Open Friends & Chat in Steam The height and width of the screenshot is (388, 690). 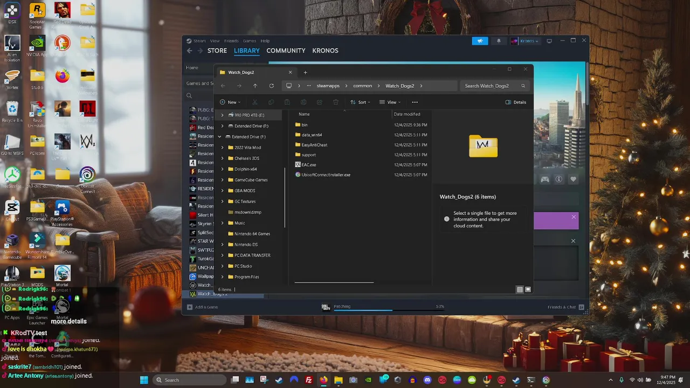click(565, 307)
